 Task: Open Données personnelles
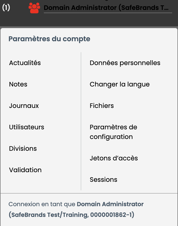(125, 63)
